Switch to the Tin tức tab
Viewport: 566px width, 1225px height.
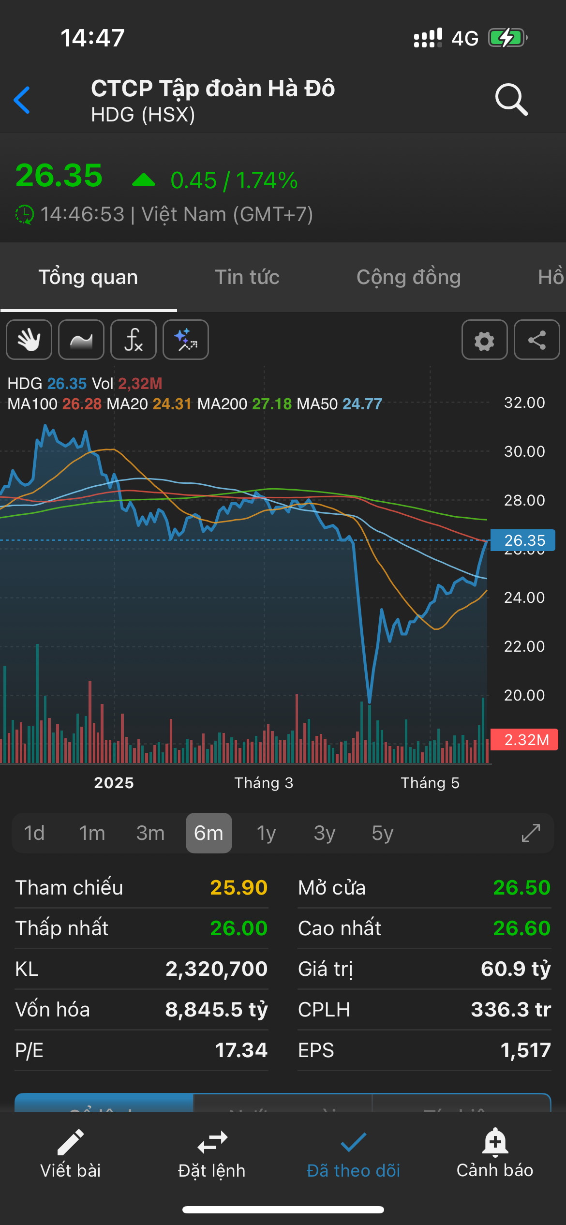[247, 277]
